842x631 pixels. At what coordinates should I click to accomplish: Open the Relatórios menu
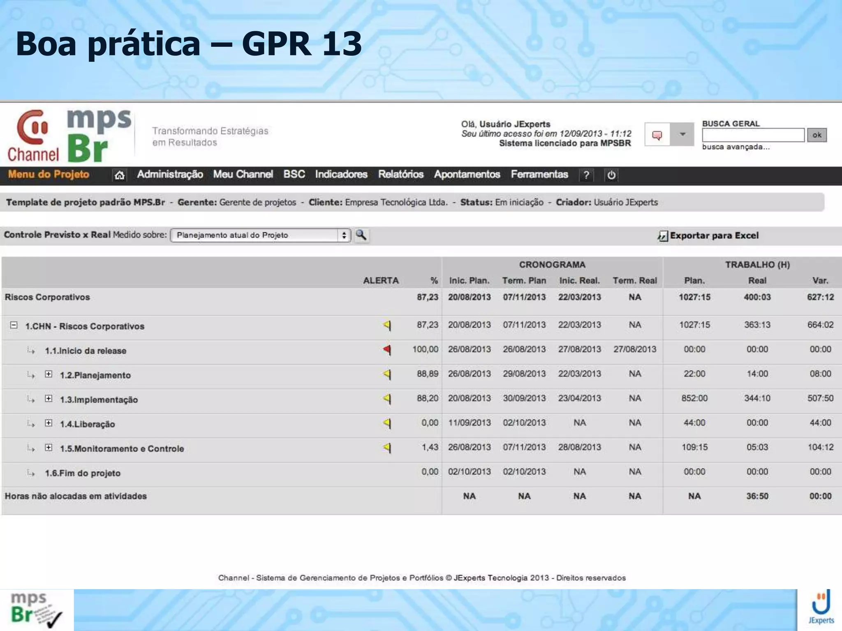point(401,174)
